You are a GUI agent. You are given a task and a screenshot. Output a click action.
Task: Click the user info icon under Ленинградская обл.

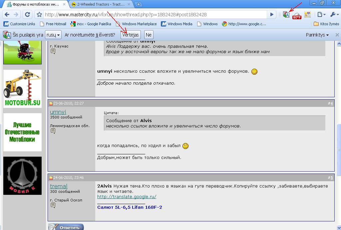(x=53, y=131)
